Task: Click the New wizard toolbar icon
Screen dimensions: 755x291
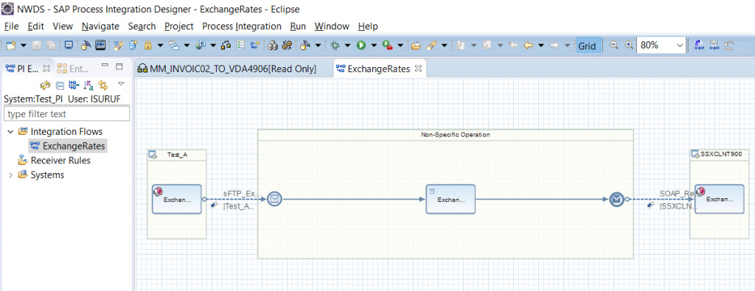Action: coord(11,45)
